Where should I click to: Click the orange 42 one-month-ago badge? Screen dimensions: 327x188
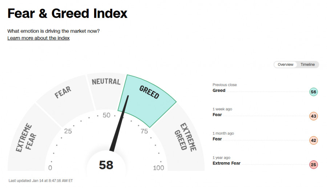pyautogui.click(x=314, y=140)
